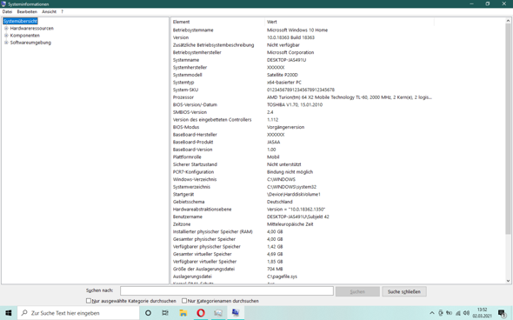Viewport: 513px width, 320px height.
Task: Open the Windows Start menu
Action: click(x=9, y=313)
